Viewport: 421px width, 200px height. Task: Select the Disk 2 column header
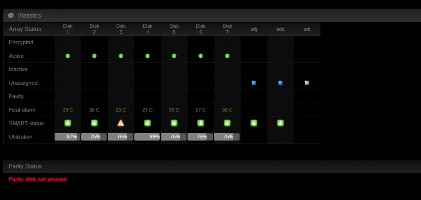[94, 29]
